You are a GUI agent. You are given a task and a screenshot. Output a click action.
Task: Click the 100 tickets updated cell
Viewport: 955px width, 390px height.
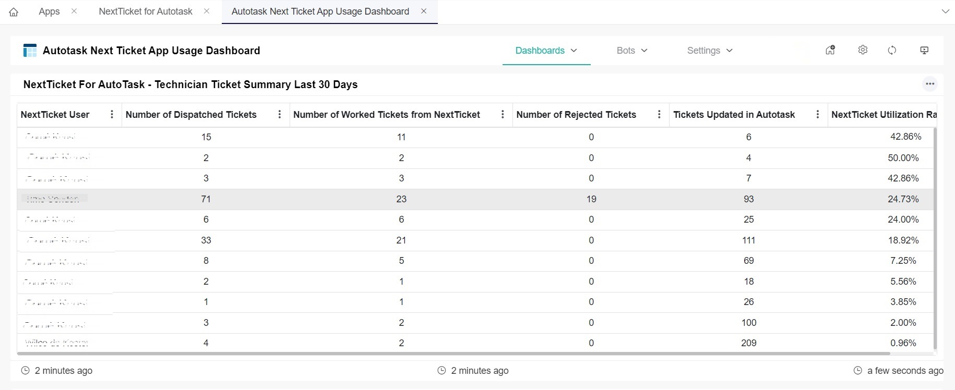(x=749, y=323)
